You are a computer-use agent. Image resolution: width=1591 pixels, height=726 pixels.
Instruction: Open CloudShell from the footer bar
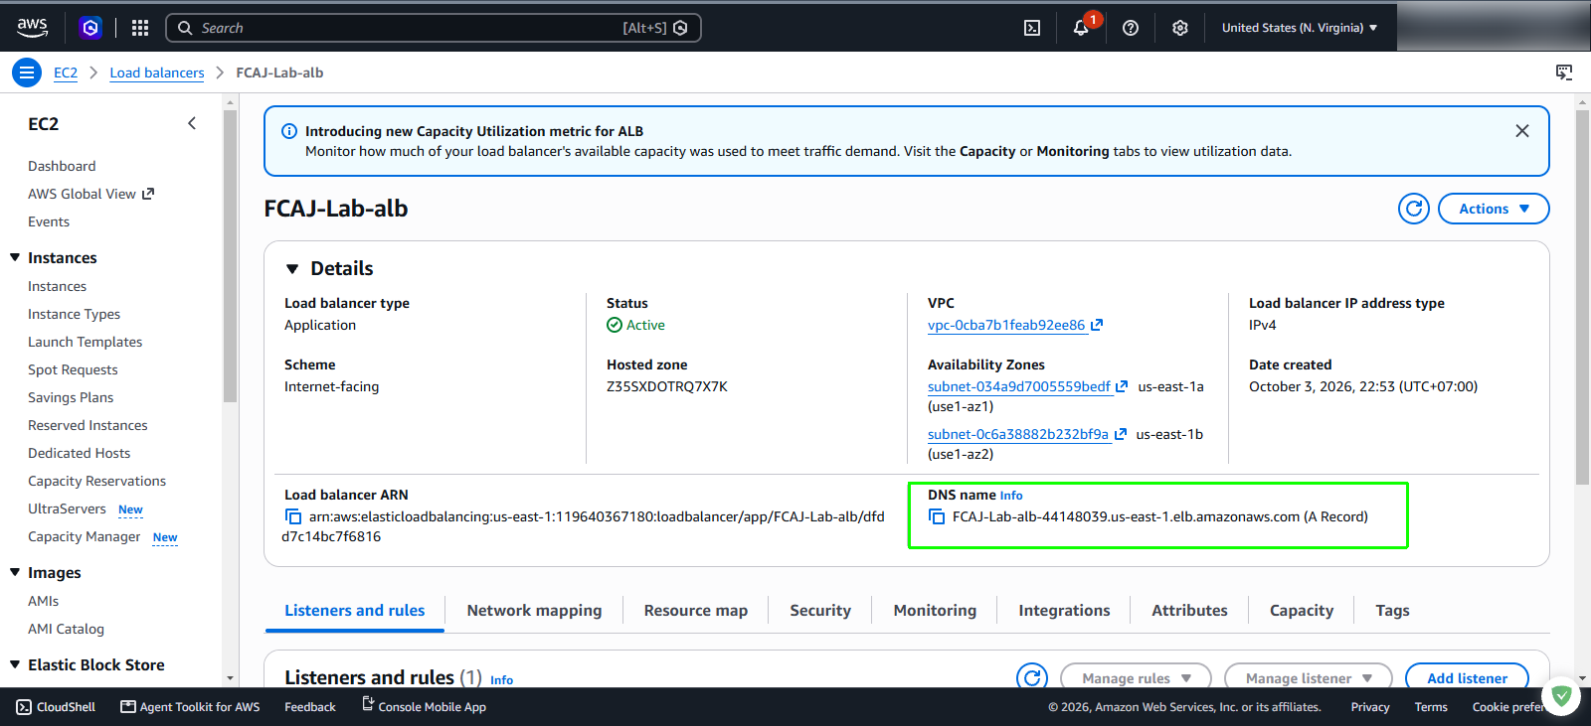point(56,707)
